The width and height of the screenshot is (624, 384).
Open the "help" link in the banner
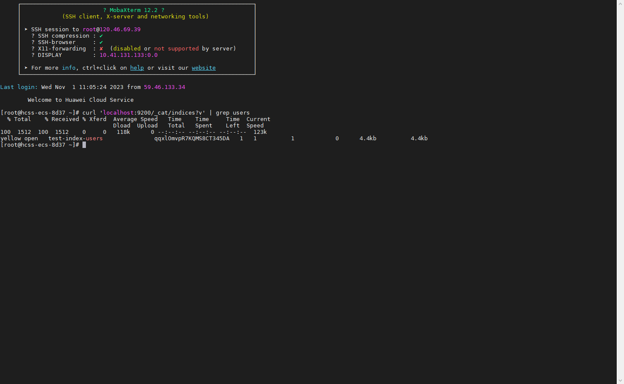[x=137, y=68]
